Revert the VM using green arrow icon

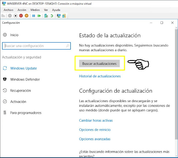pyautogui.click(x=52, y=16)
